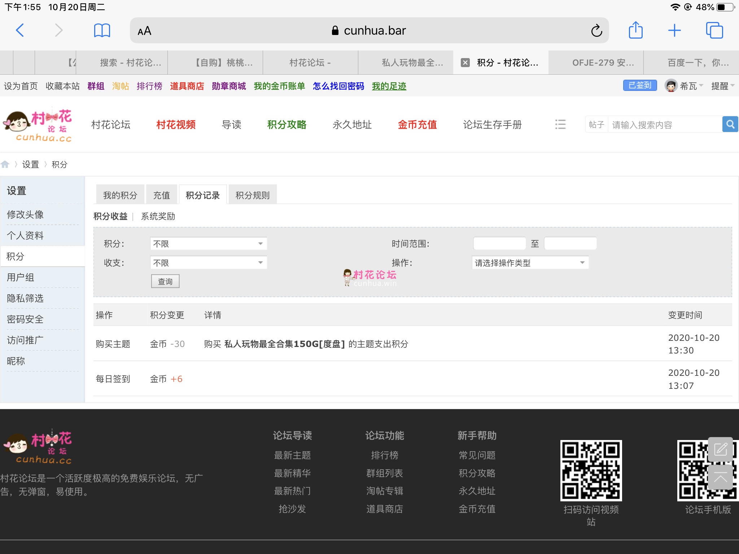Open footer link 最新主题
739x554 pixels.
point(292,456)
